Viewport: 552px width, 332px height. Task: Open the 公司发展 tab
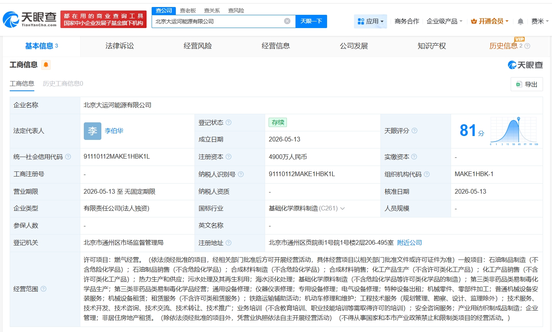354,46
